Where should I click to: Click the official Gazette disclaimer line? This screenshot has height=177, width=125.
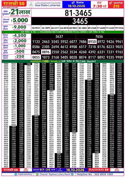(x=63, y=172)
